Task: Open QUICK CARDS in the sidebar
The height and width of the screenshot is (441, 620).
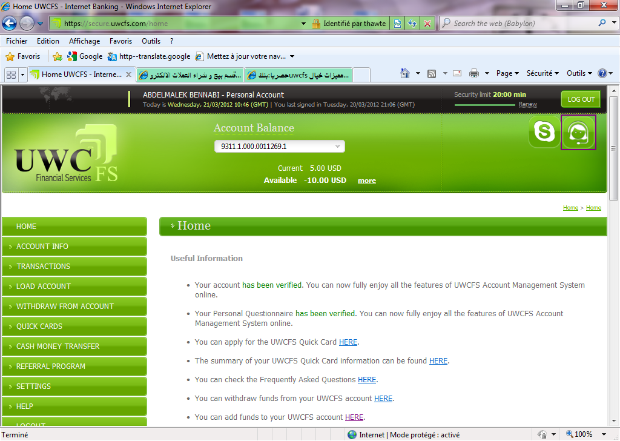Action: tap(74, 327)
